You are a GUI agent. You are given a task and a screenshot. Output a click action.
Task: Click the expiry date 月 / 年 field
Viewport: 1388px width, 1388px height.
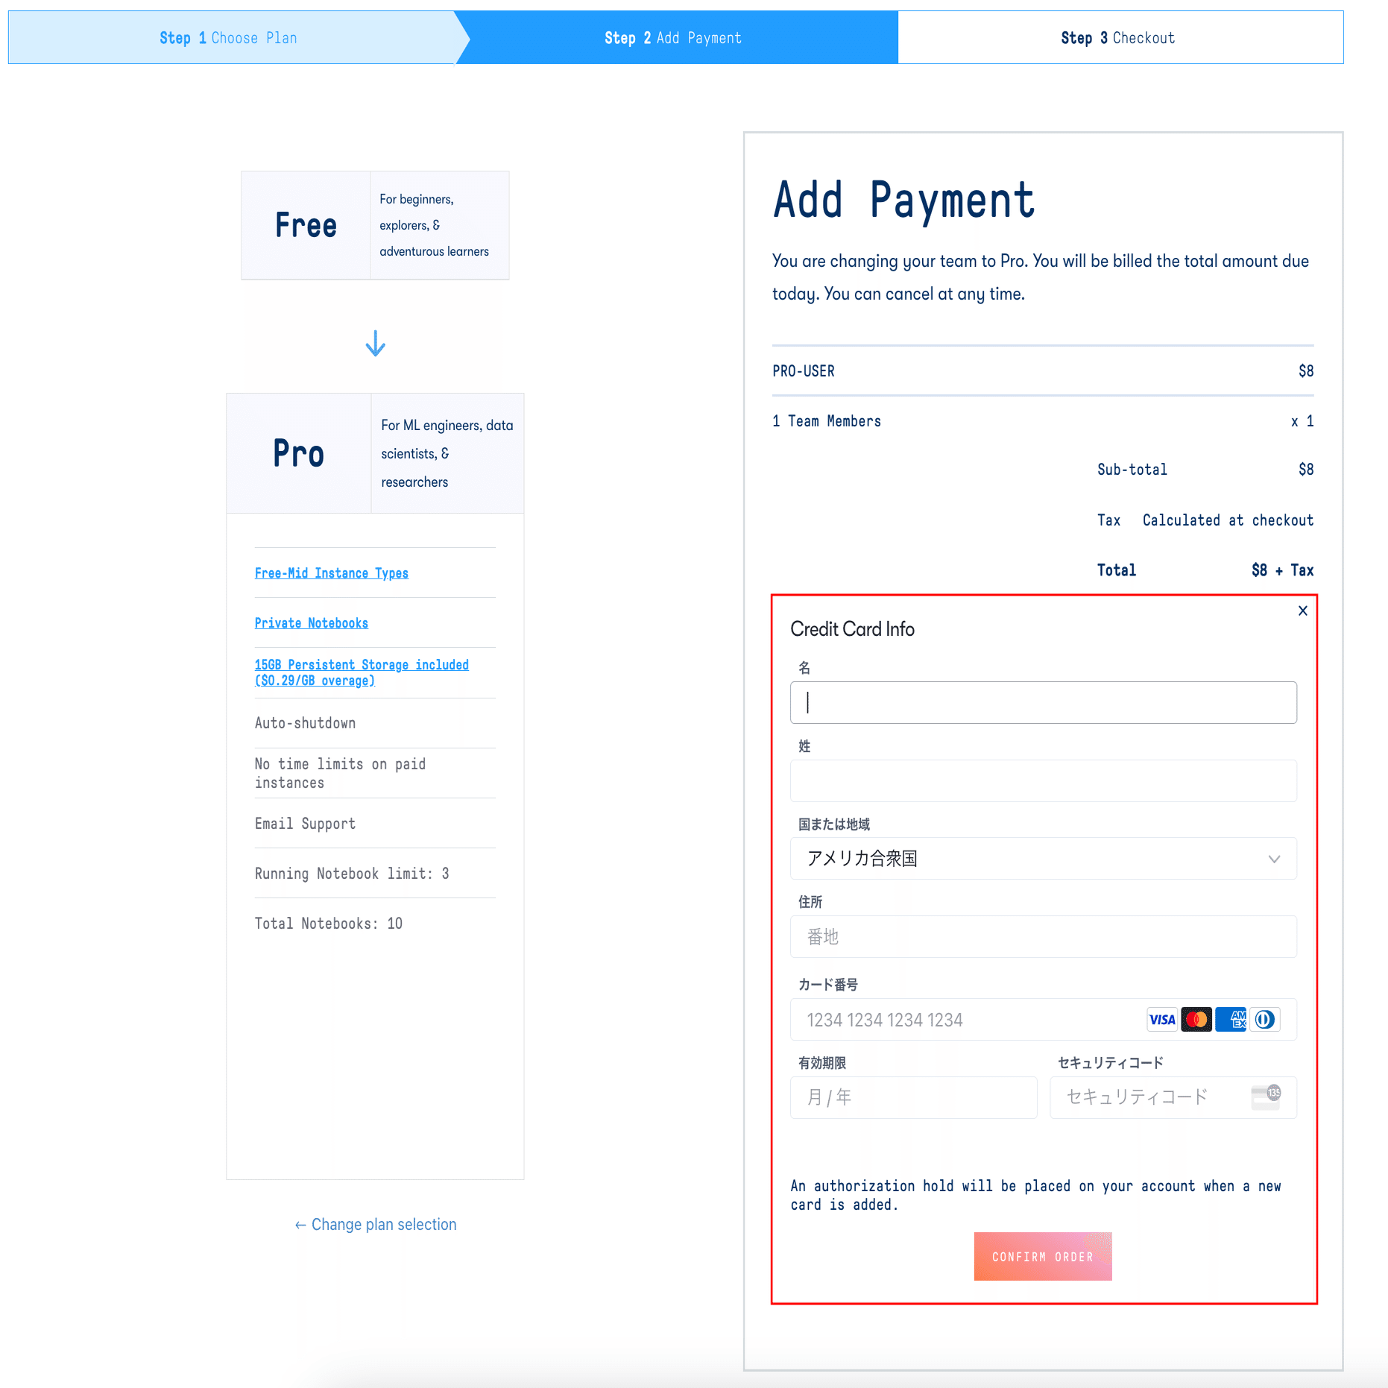(x=913, y=1097)
